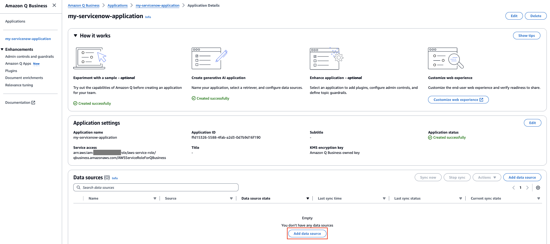Click the Applications breadcrumb link

tap(118, 5)
